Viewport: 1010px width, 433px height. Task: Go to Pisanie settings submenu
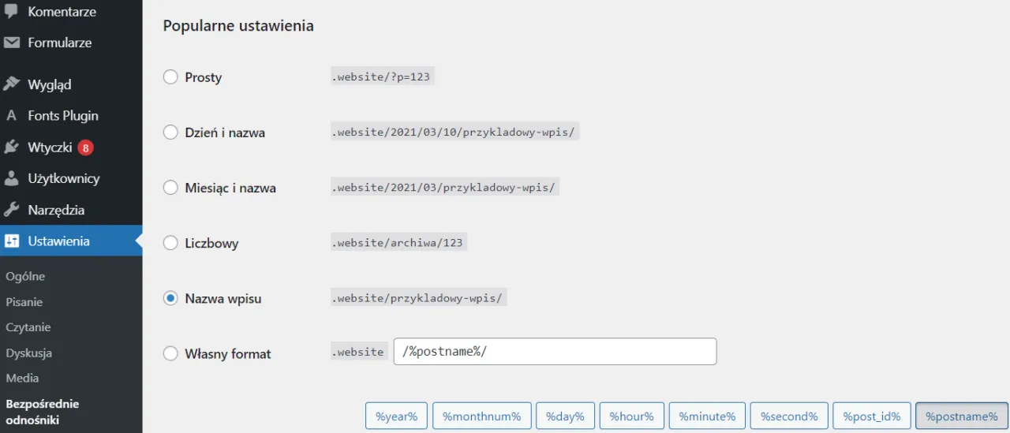pos(24,302)
